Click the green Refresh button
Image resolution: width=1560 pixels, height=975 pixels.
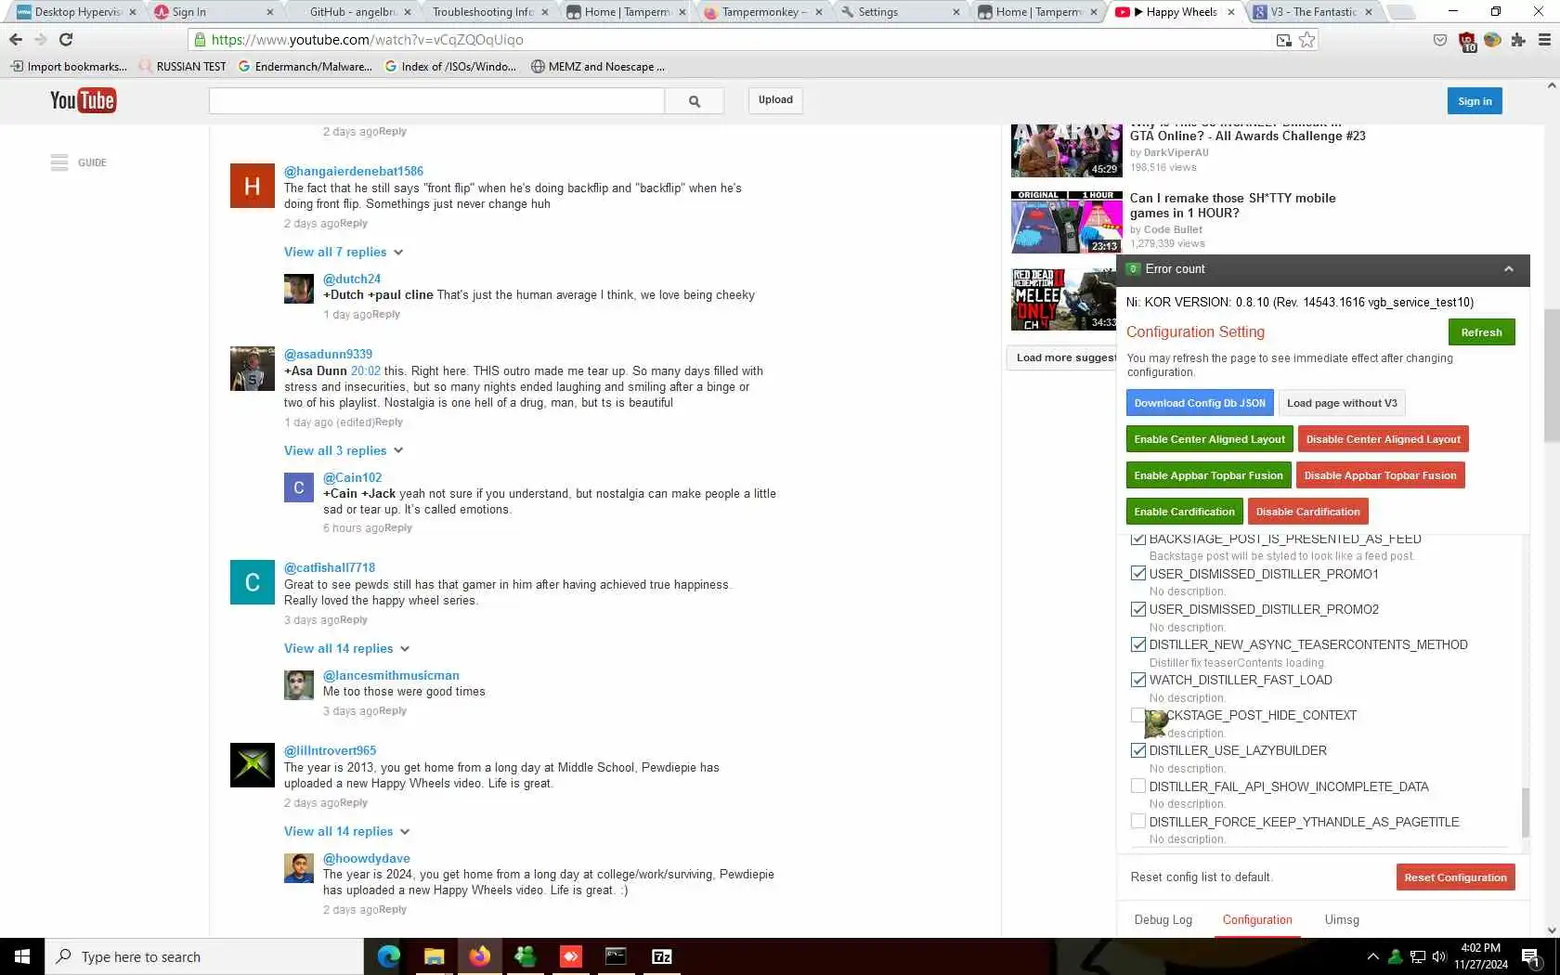pyautogui.click(x=1481, y=332)
